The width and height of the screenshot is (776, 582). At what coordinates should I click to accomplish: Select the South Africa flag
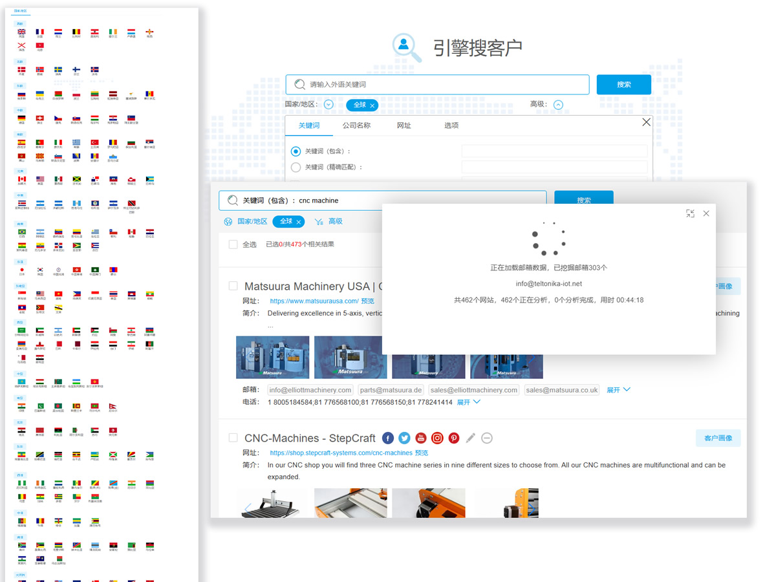pyautogui.click(x=21, y=546)
